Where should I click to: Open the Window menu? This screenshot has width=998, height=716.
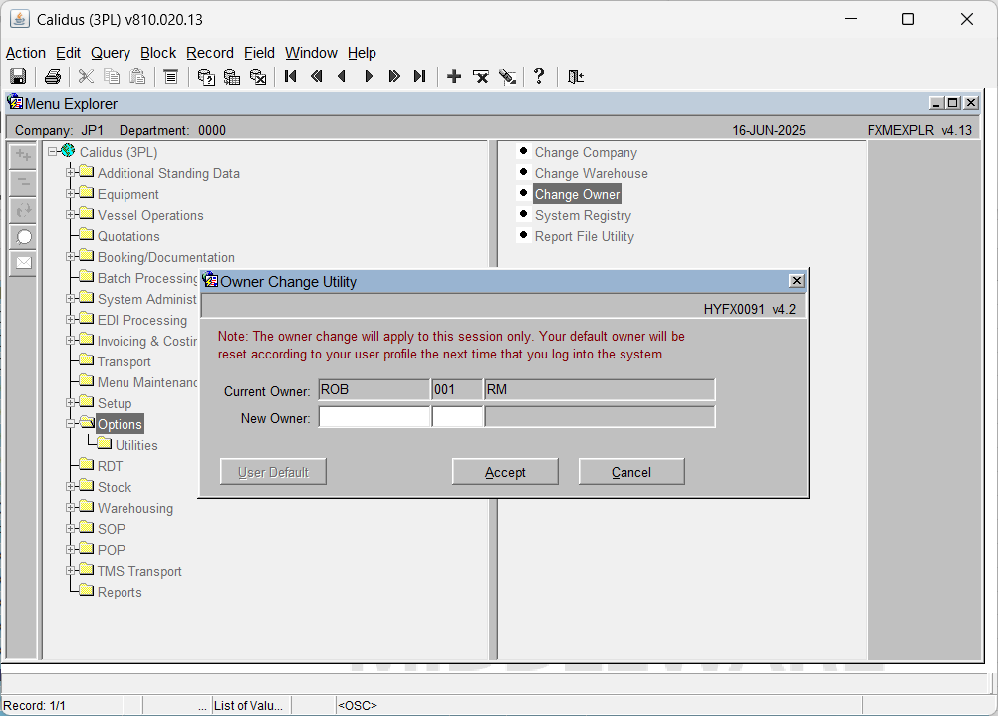[311, 53]
